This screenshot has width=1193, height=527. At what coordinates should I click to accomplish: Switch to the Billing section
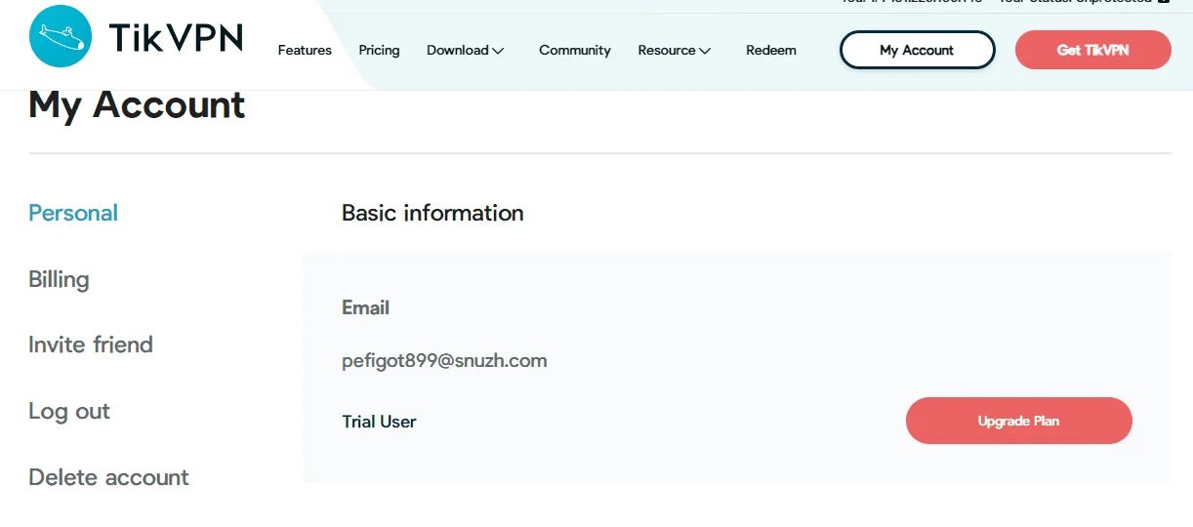pyautogui.click(x=59, y=279)
